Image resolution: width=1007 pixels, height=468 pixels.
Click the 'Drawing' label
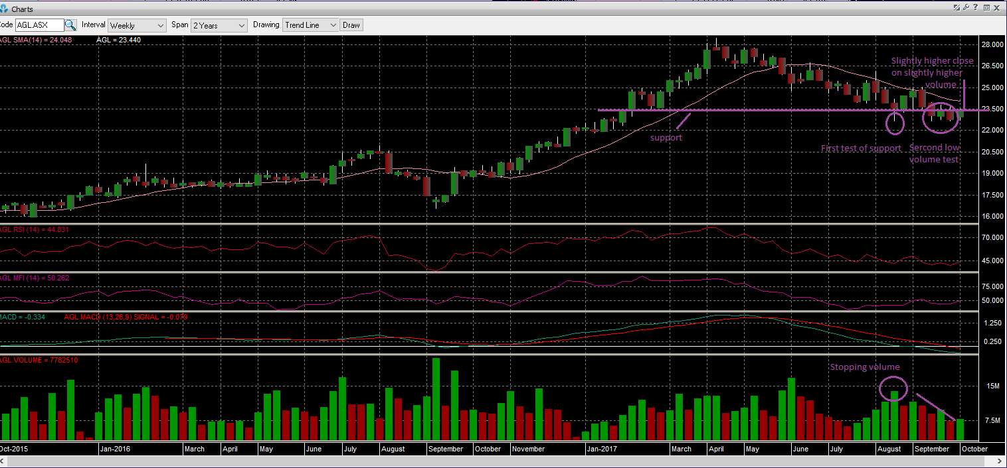266,25
